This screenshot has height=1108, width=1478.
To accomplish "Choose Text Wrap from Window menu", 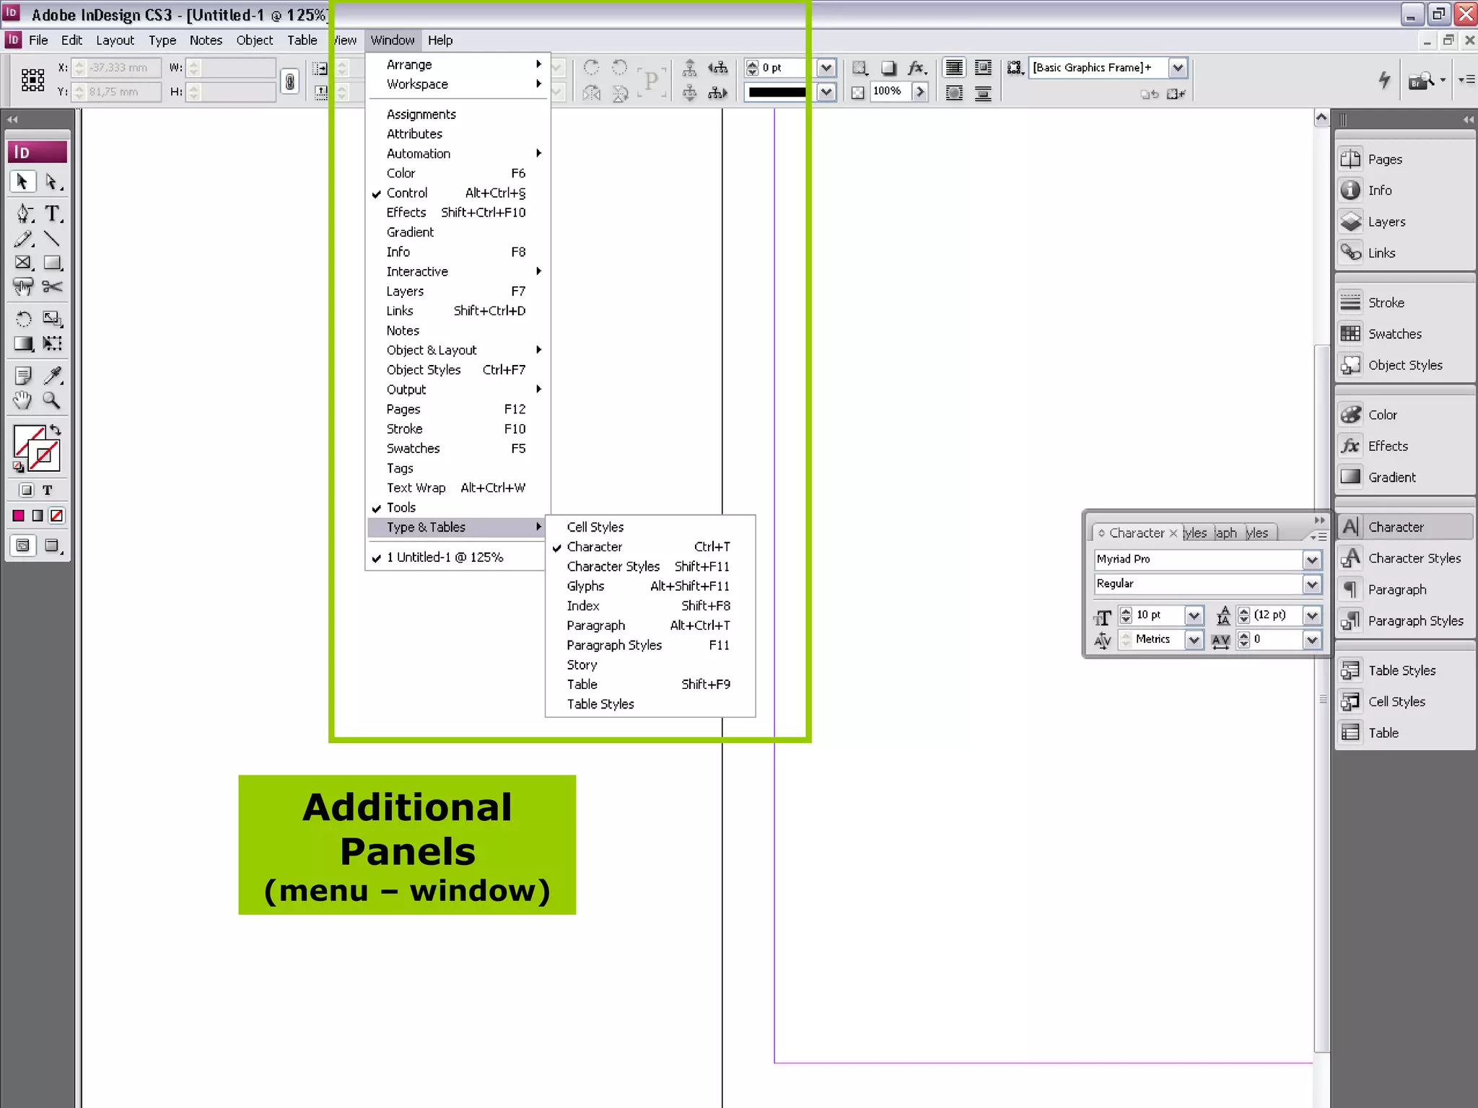I will 458,488.
